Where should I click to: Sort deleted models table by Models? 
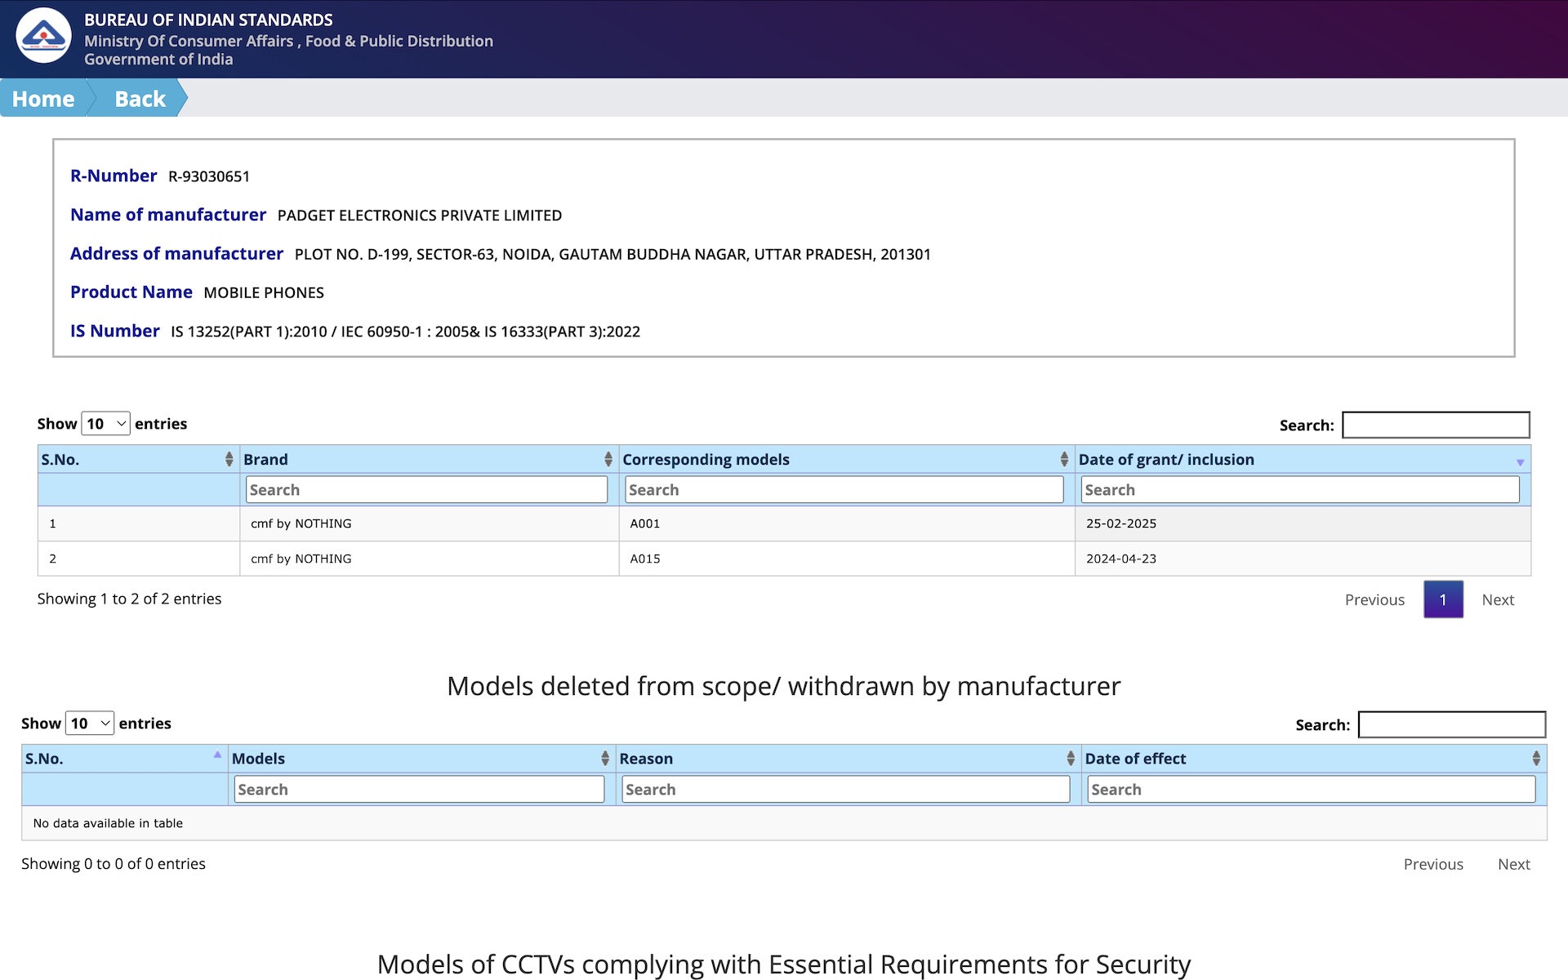pos(604,759)
